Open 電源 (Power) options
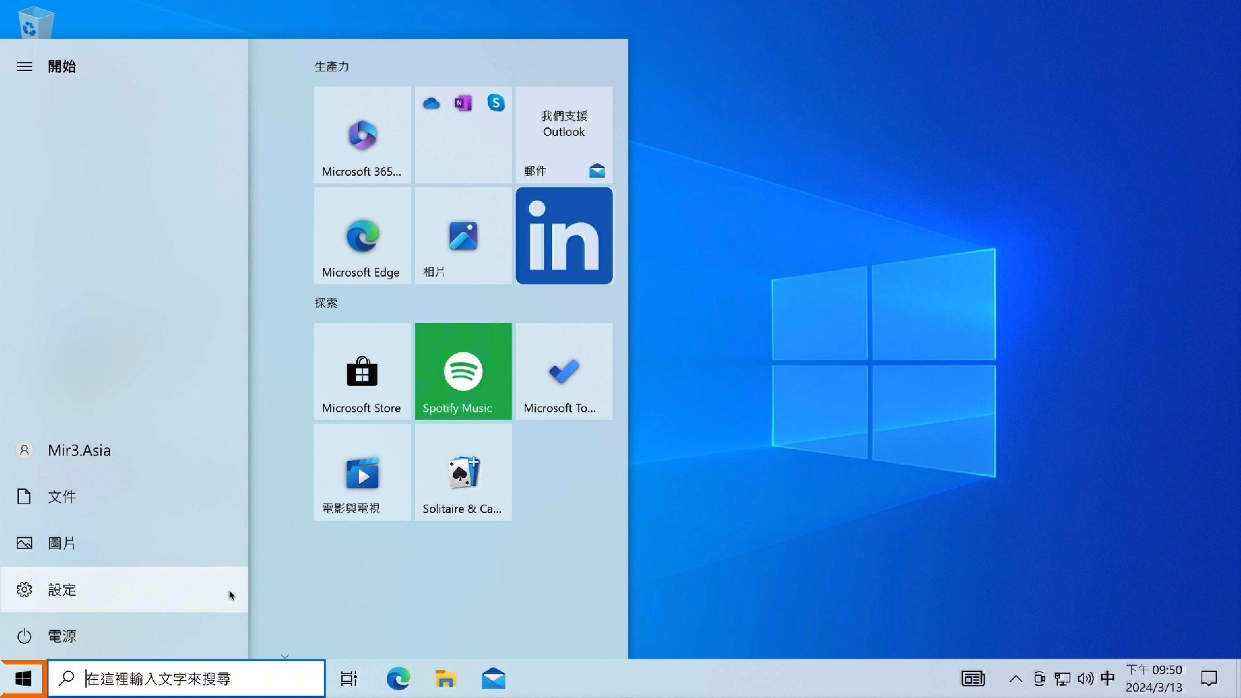The width and height of the screenshot is (1241, 698). [x=63, y=636]
